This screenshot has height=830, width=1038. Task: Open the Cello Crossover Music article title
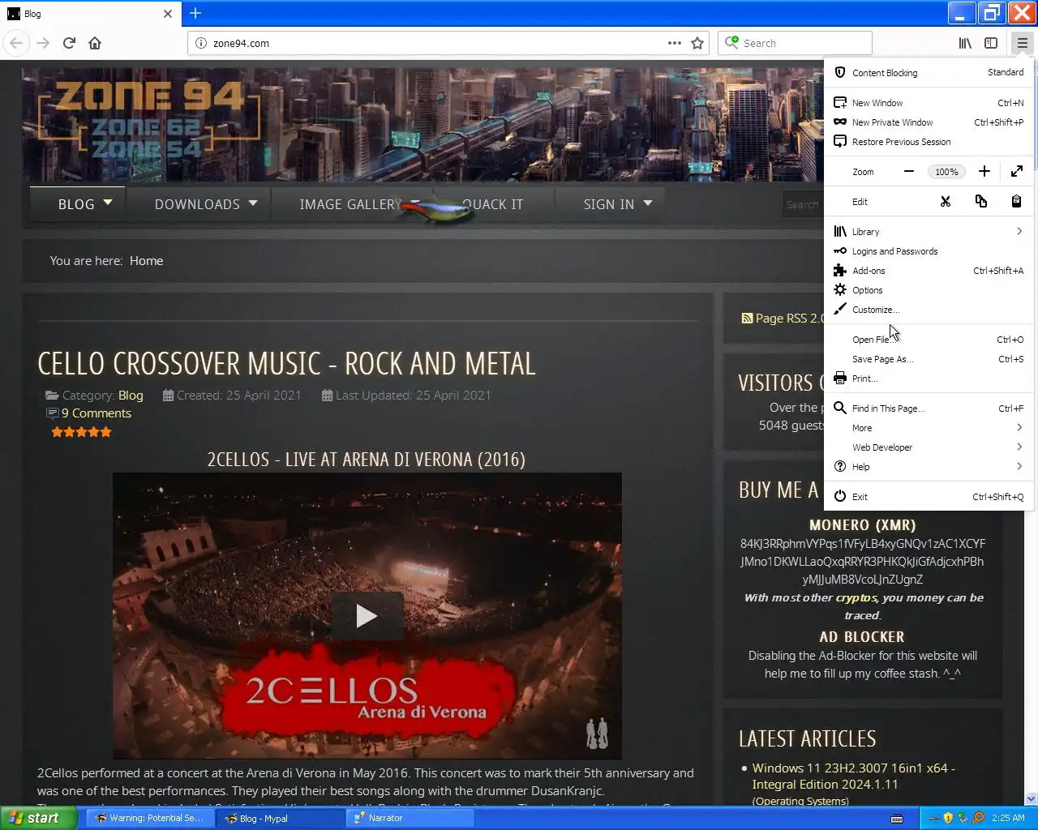(287, 364)
